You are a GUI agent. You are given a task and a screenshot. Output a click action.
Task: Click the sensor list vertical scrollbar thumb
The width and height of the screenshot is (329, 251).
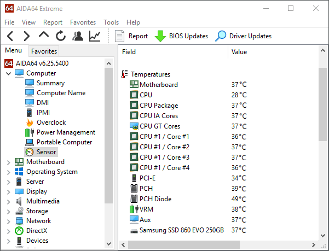coord(322,104)
